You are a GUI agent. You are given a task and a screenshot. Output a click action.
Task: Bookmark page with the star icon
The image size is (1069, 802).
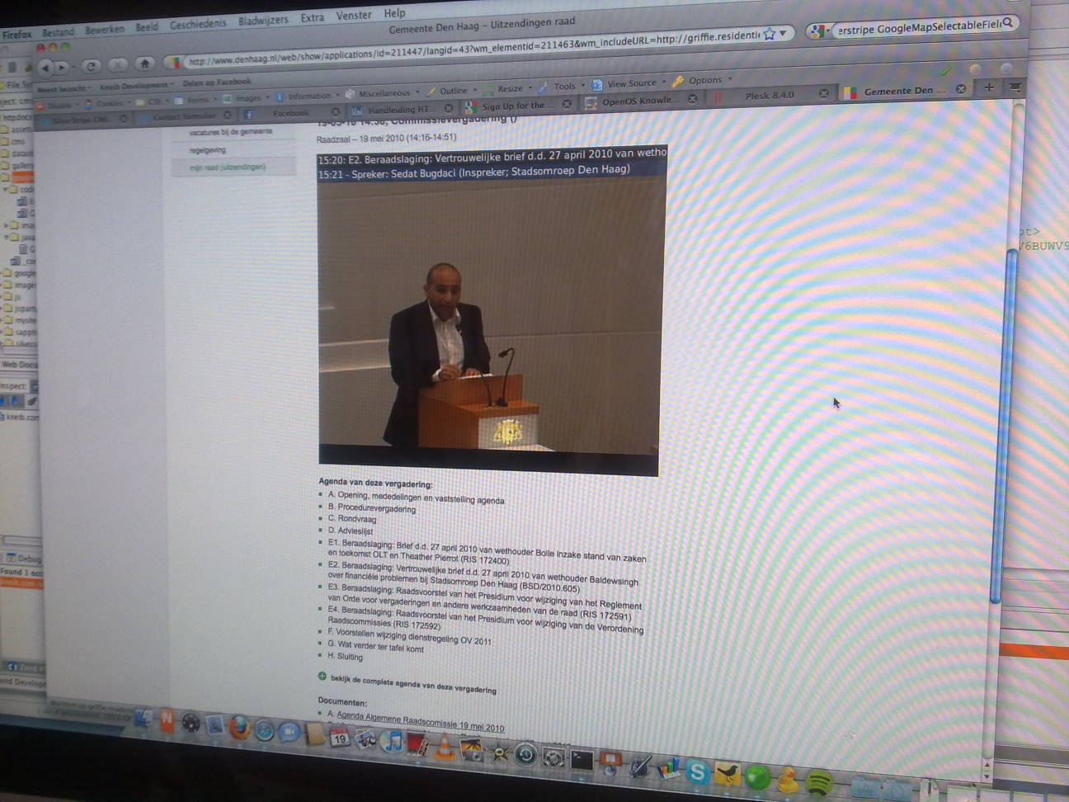769,34
